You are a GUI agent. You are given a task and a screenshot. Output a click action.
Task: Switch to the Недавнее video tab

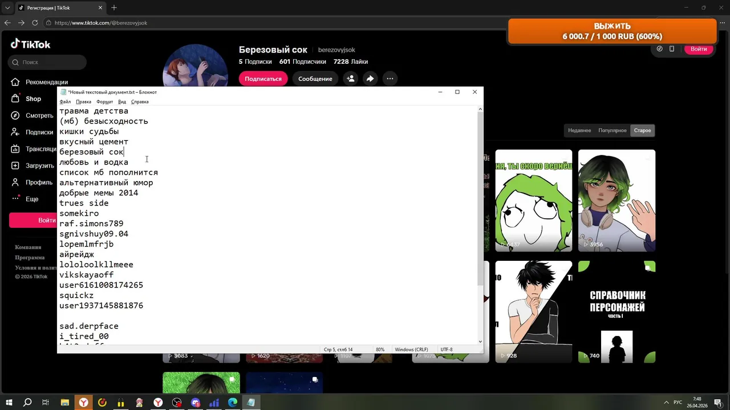point(579,130)
